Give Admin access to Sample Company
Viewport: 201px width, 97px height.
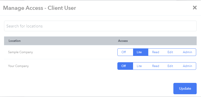pos(187,52)
